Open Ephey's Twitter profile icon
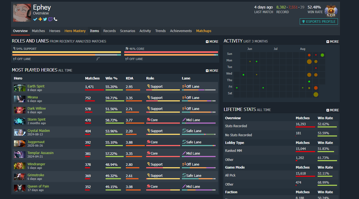Viewport: 359px width, 199px height. point(45,19)
